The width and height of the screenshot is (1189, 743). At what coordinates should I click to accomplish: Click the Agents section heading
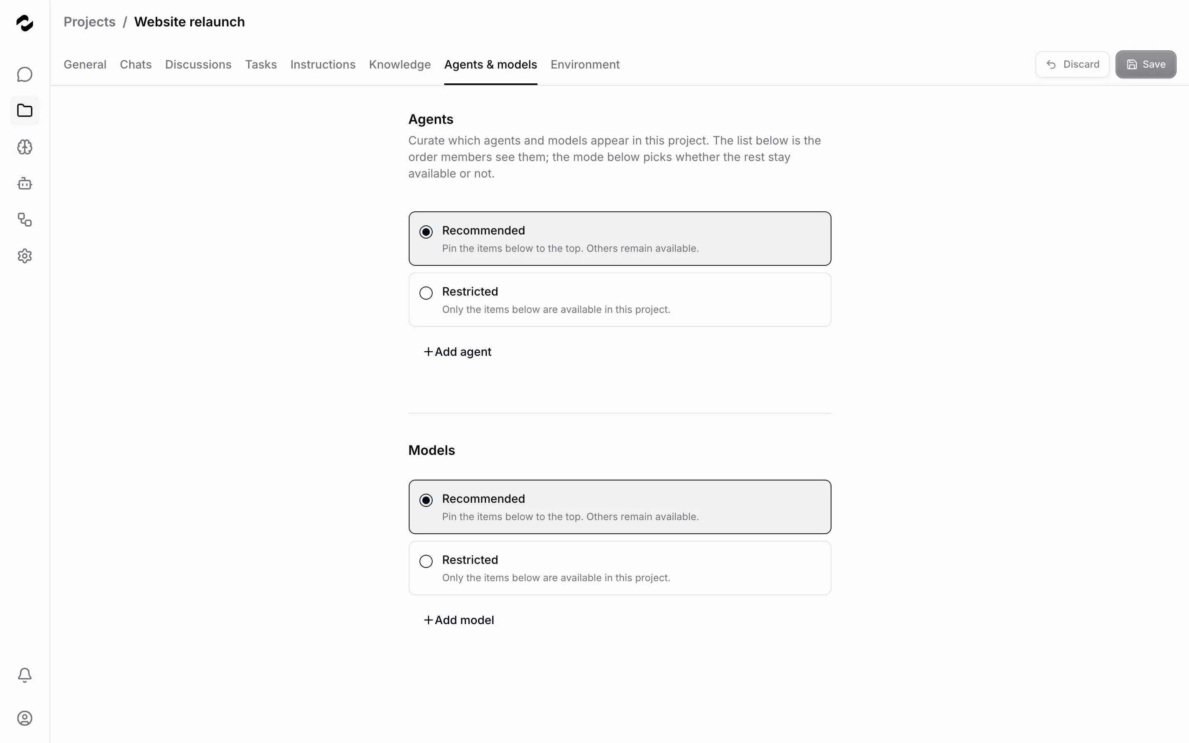click(x=431, y=119)
